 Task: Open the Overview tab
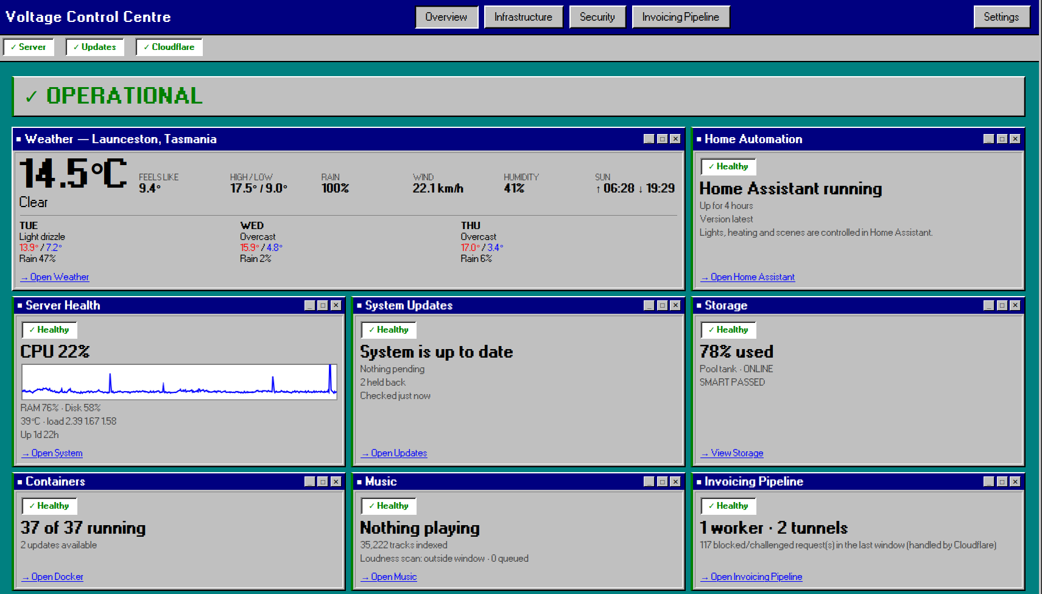[x=446, y=17]
